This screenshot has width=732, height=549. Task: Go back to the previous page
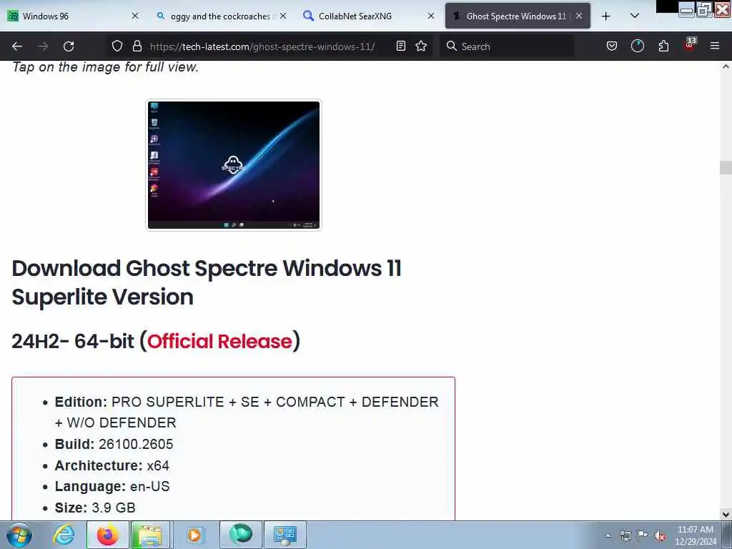17,46
